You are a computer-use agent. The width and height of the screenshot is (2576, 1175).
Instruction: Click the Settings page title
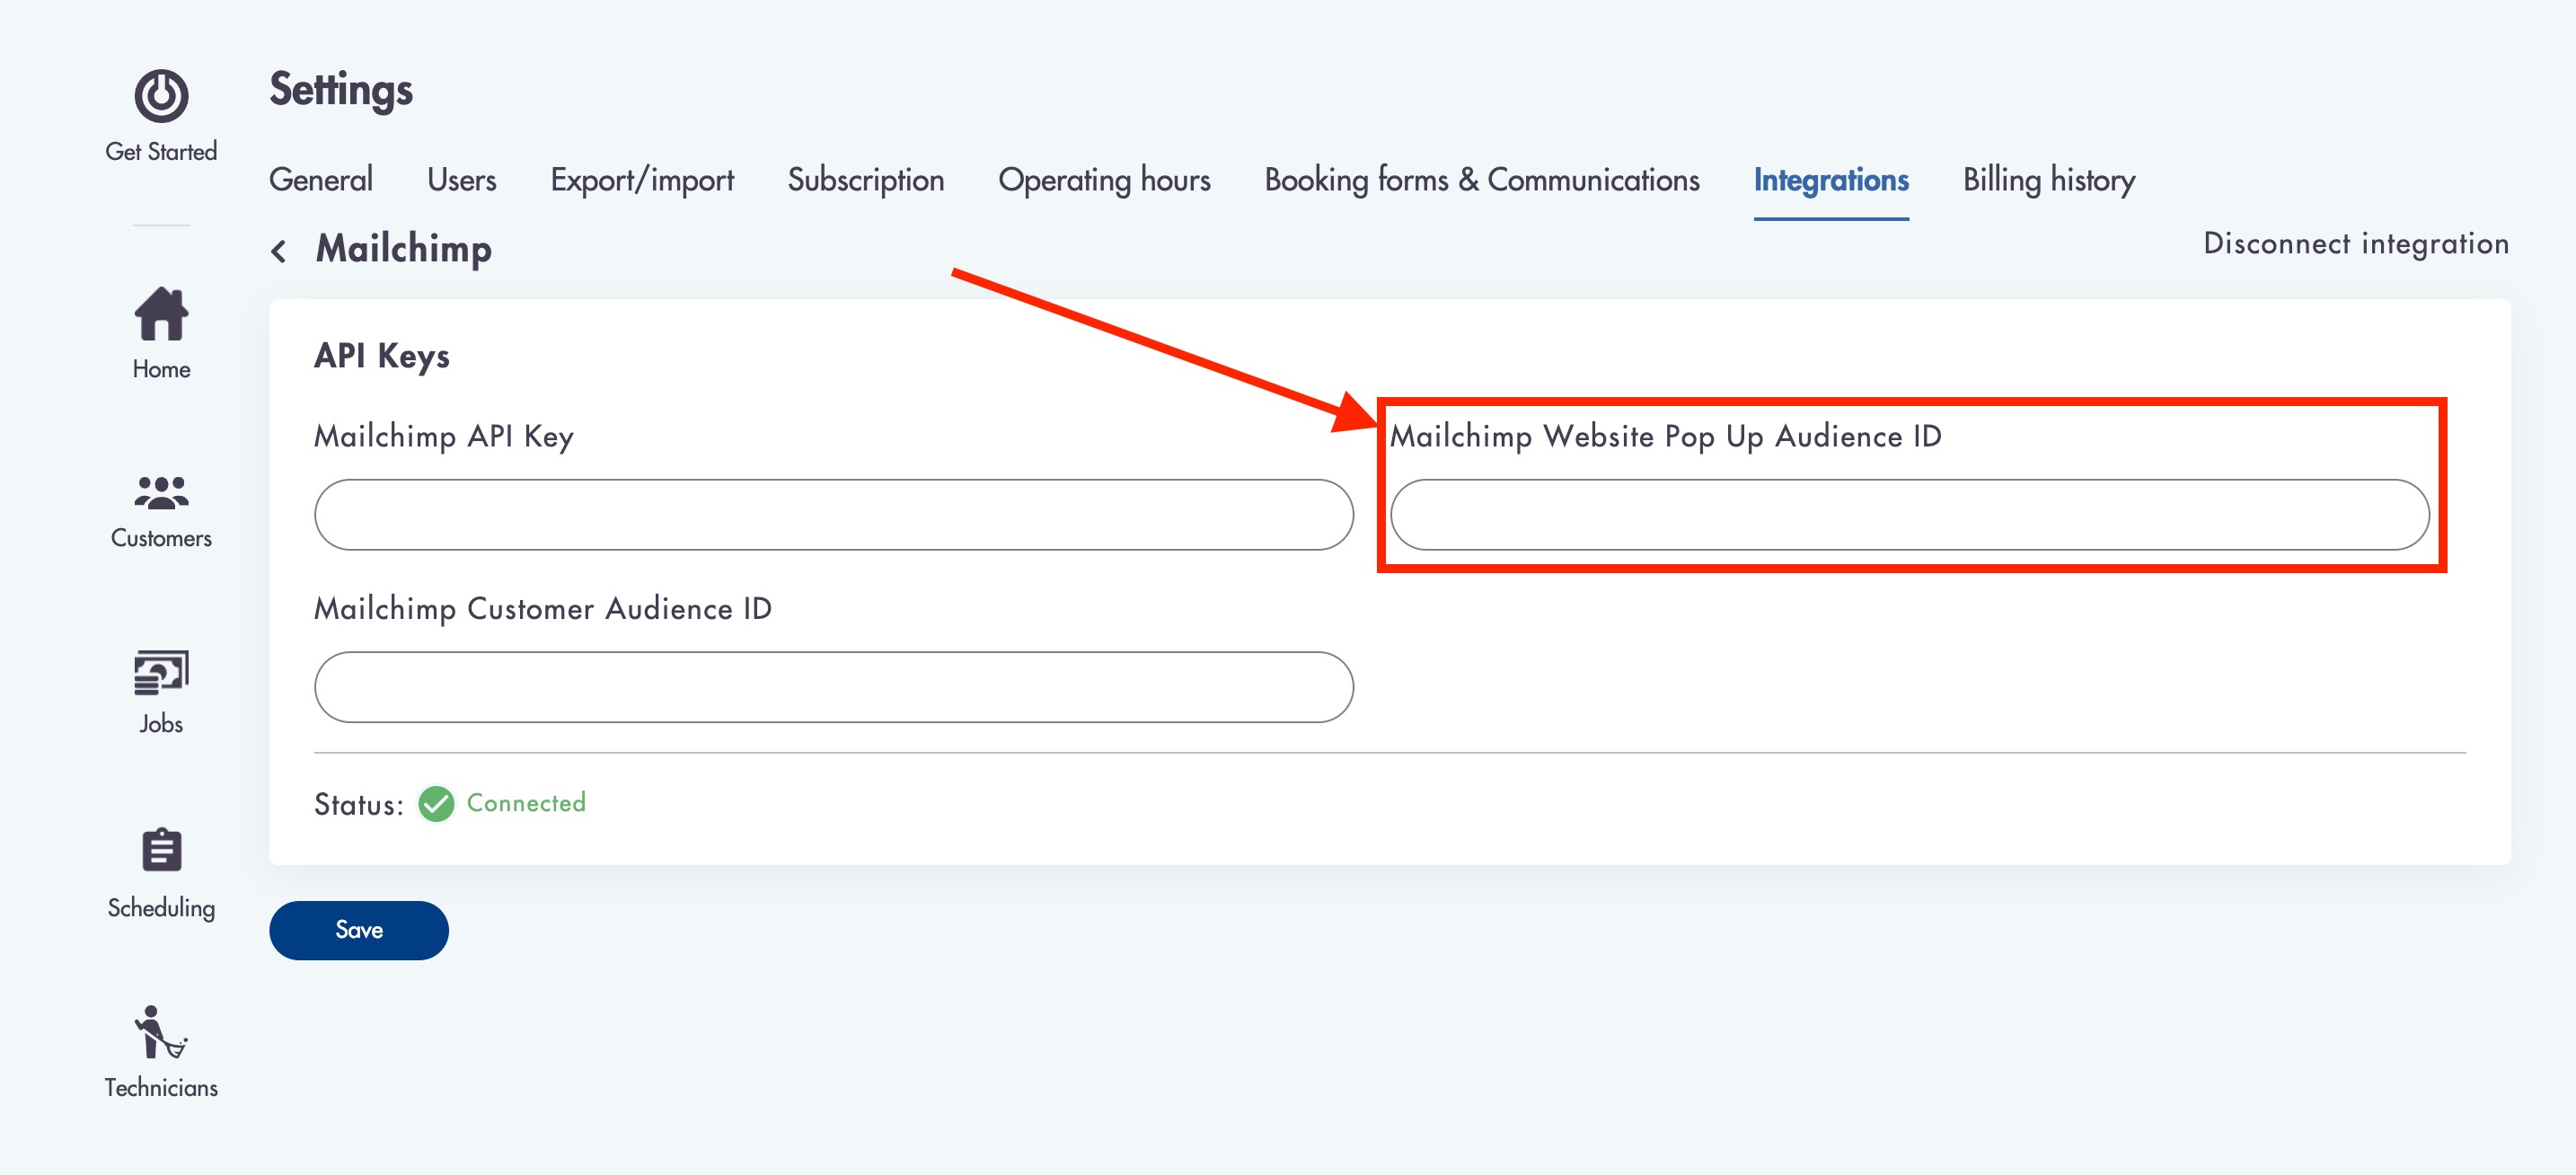click(341, 90)
